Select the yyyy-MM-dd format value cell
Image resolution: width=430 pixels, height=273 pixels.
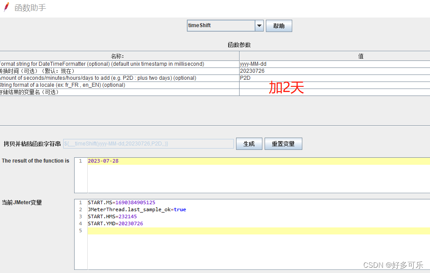(x=334, y=64)
